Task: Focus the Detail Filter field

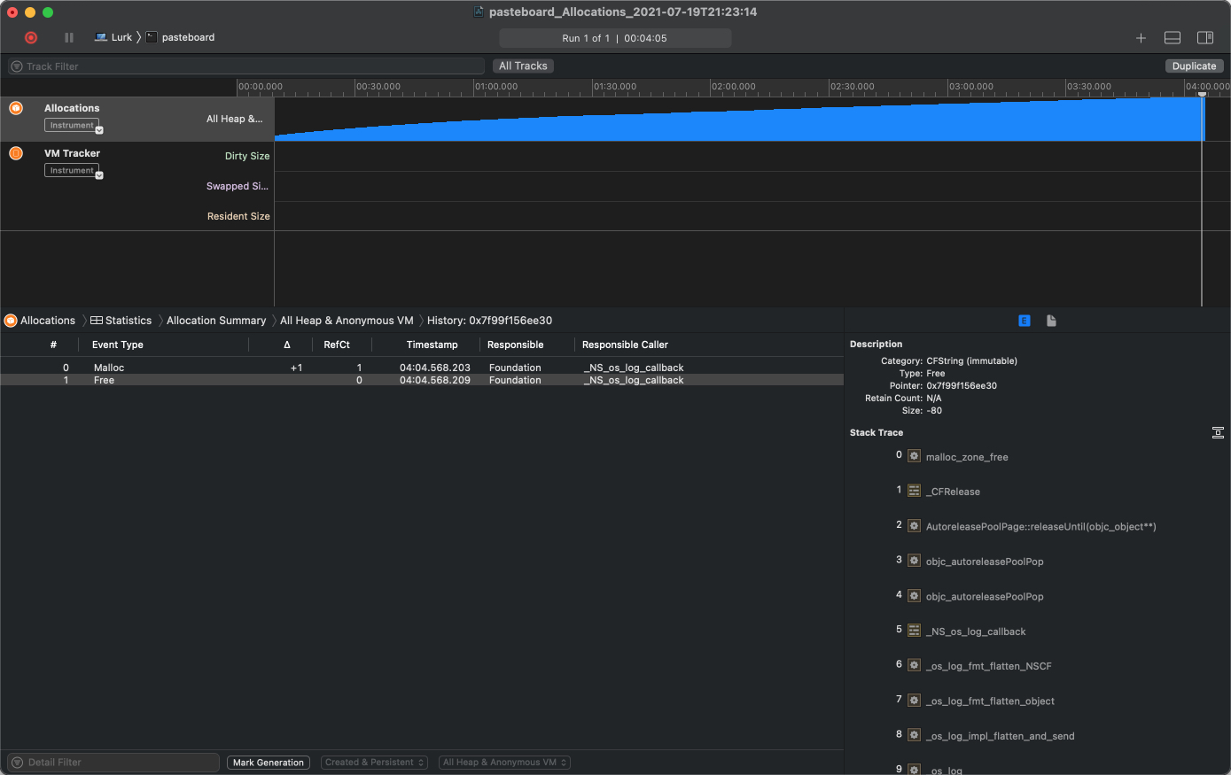Action: [113, 763]
